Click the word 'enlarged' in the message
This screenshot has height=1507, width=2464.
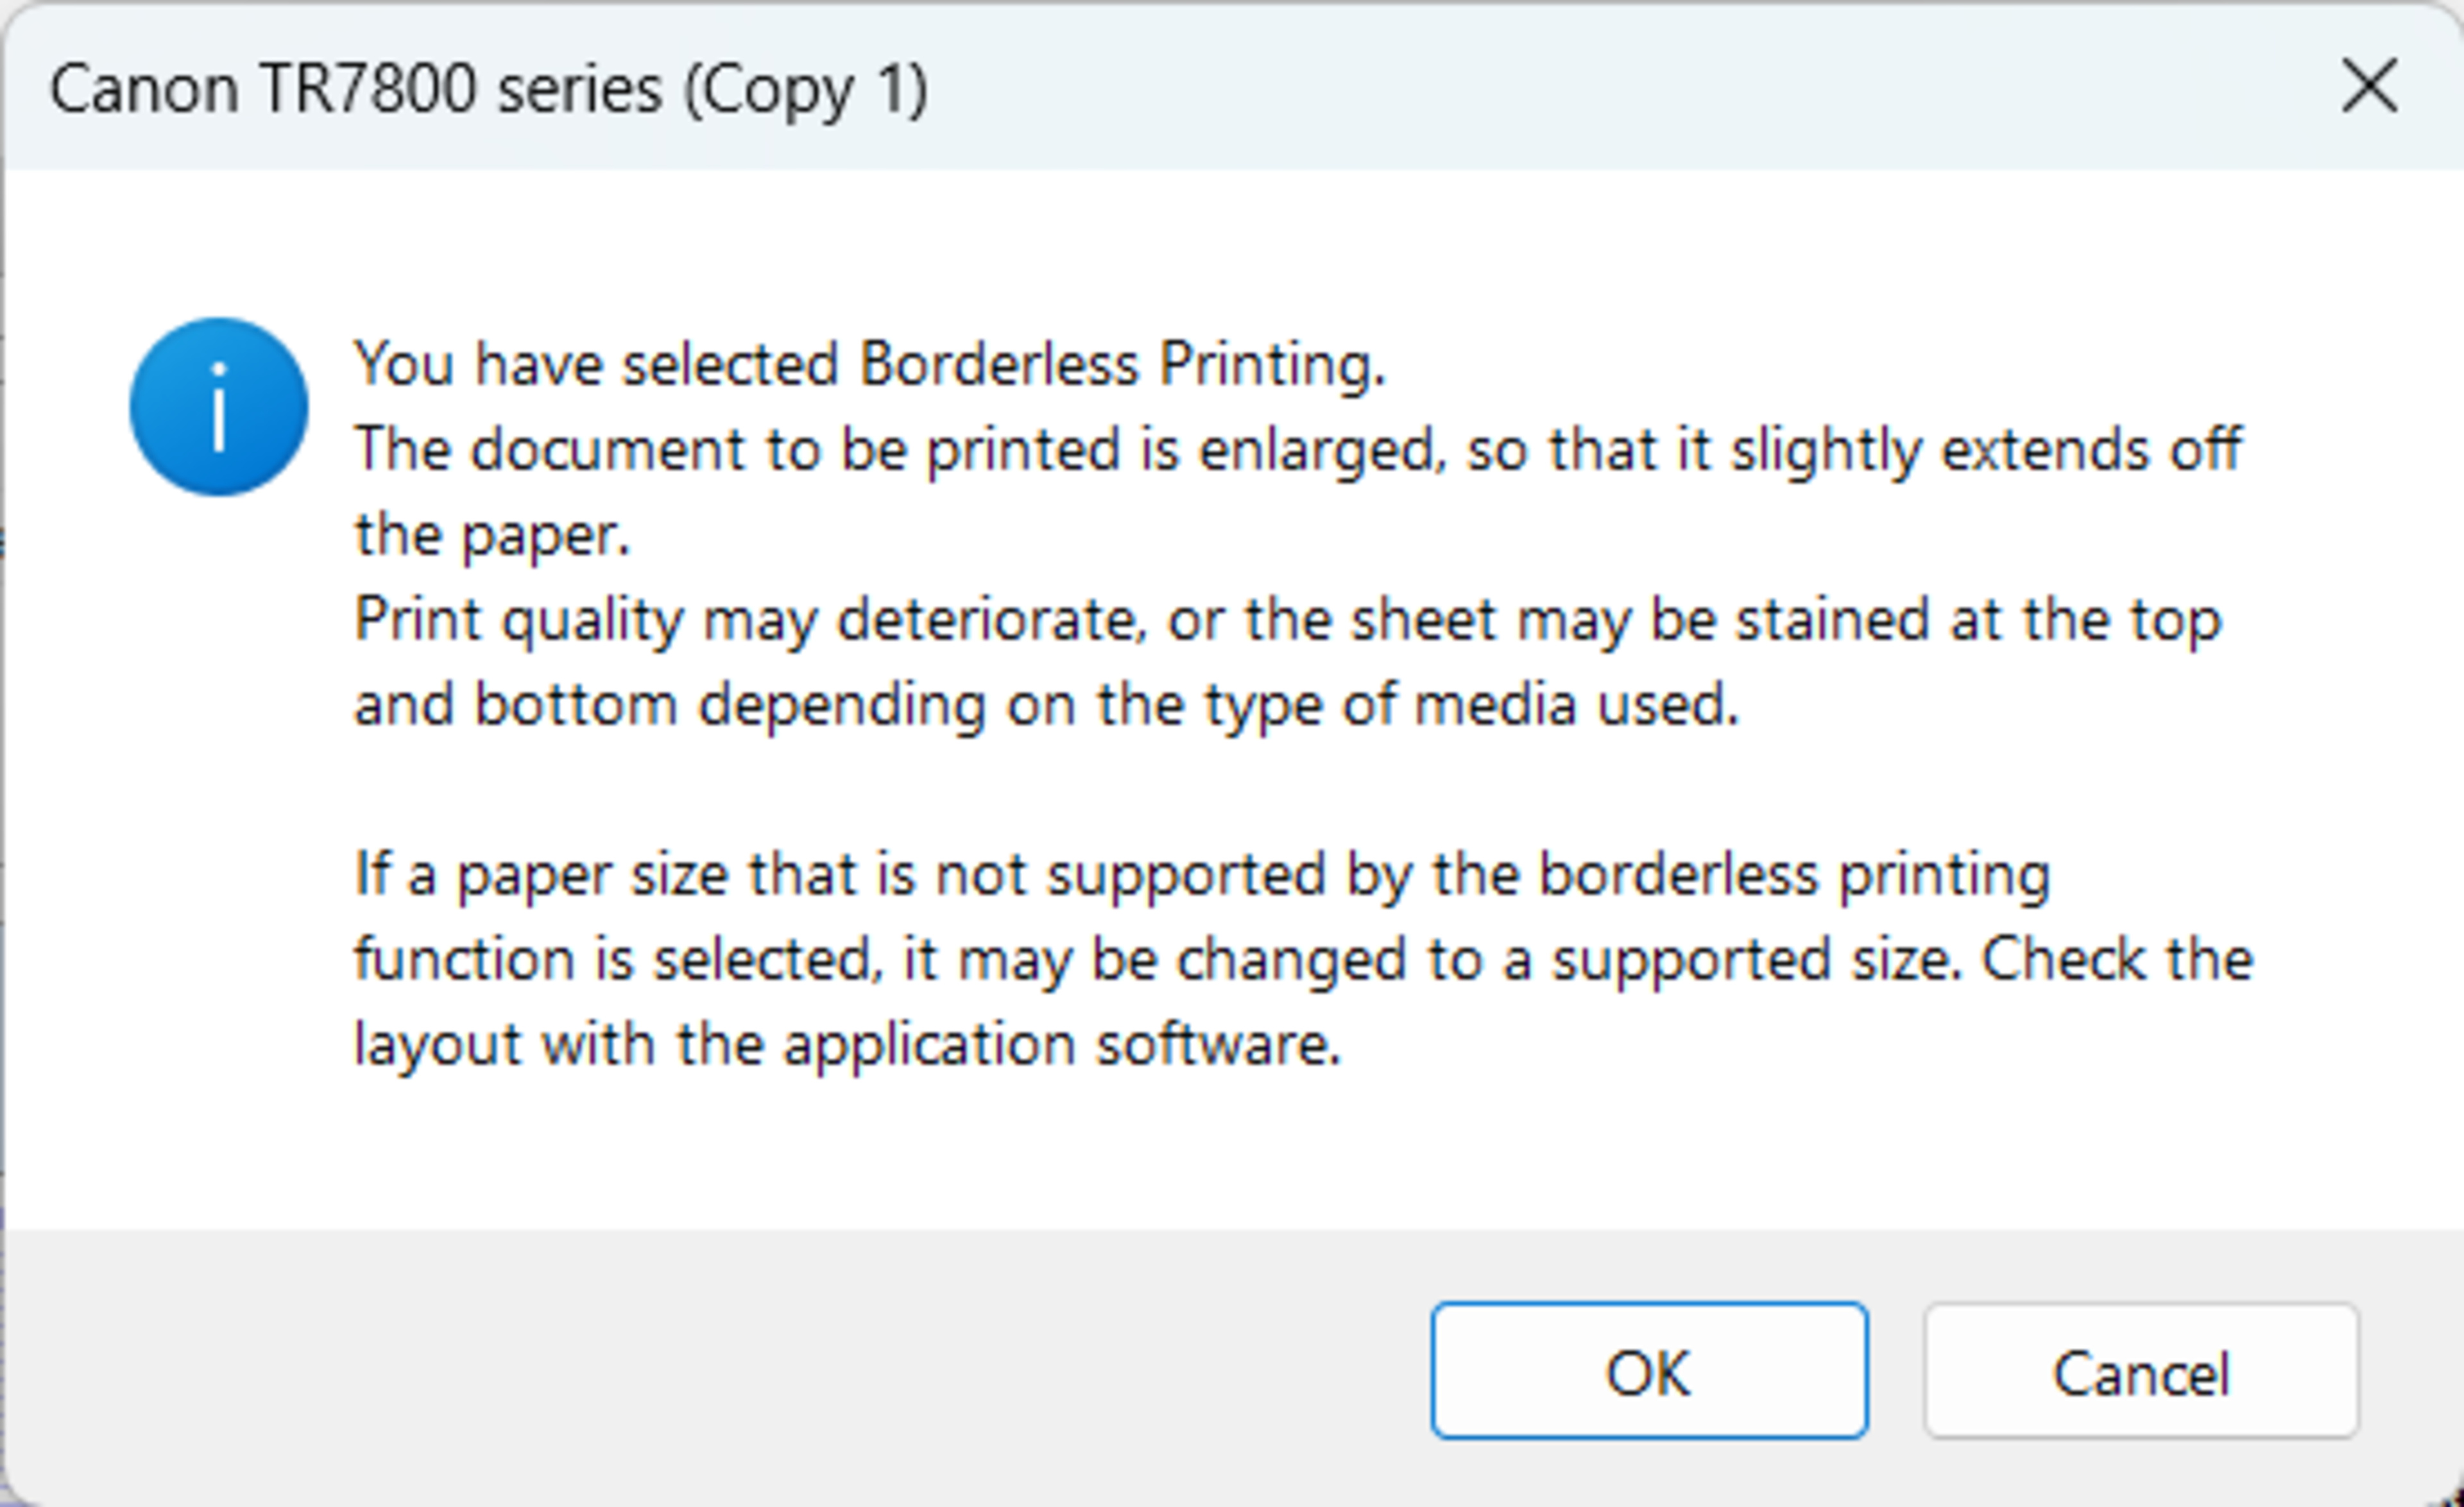(x=1322, y=449)
